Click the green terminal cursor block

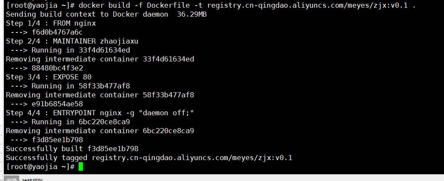tap(81, 166)
